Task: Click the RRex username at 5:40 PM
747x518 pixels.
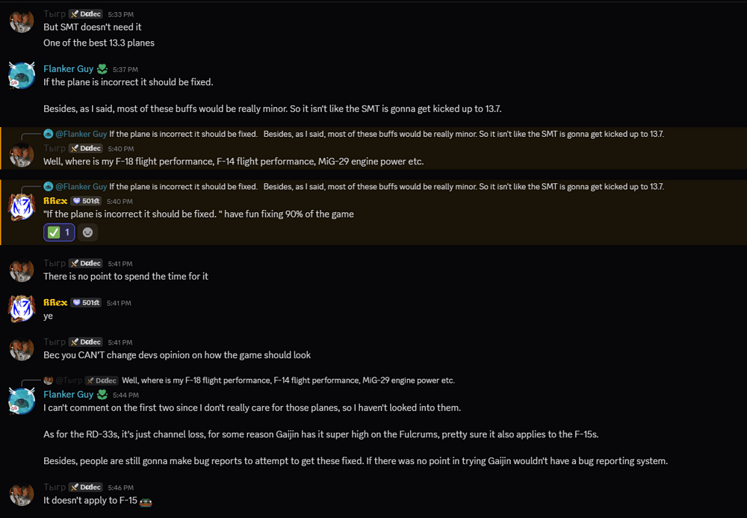Action: [55, 201]
